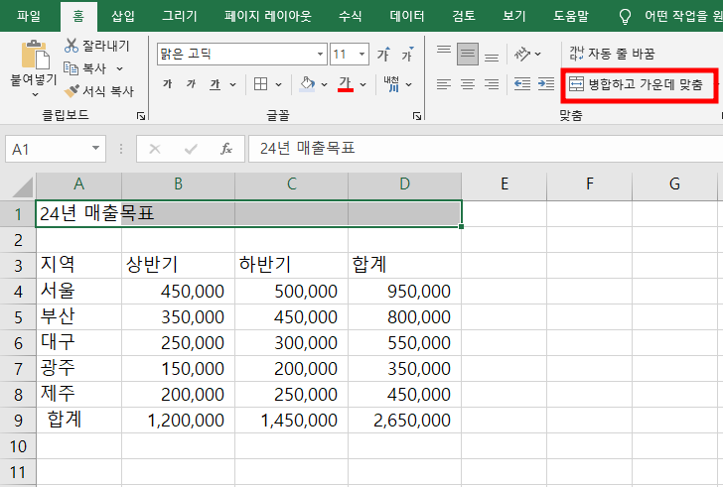
Task: Activate Format Painter (서식 복사)
Action: click(98, 91)
